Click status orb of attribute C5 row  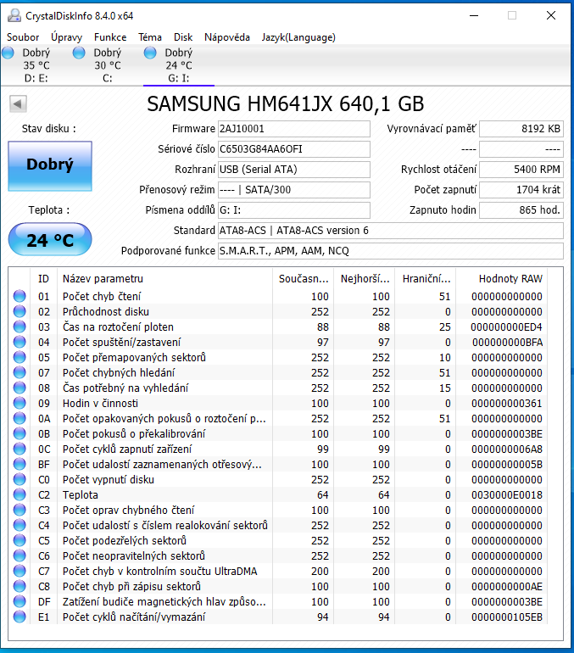click(20, 540)
